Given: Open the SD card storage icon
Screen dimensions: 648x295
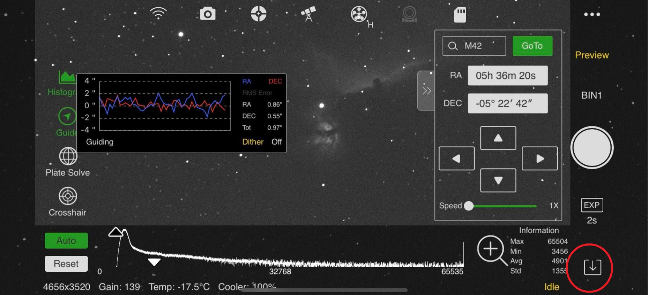Looking at the screenshot, I should 460,15.
